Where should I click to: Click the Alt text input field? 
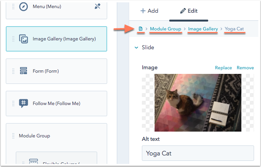pyautogui.click(x=198, y=153)
